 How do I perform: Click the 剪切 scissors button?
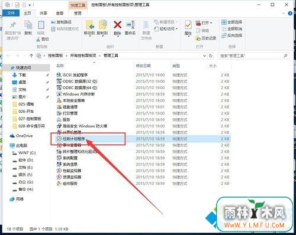click(x=43, y=40)
